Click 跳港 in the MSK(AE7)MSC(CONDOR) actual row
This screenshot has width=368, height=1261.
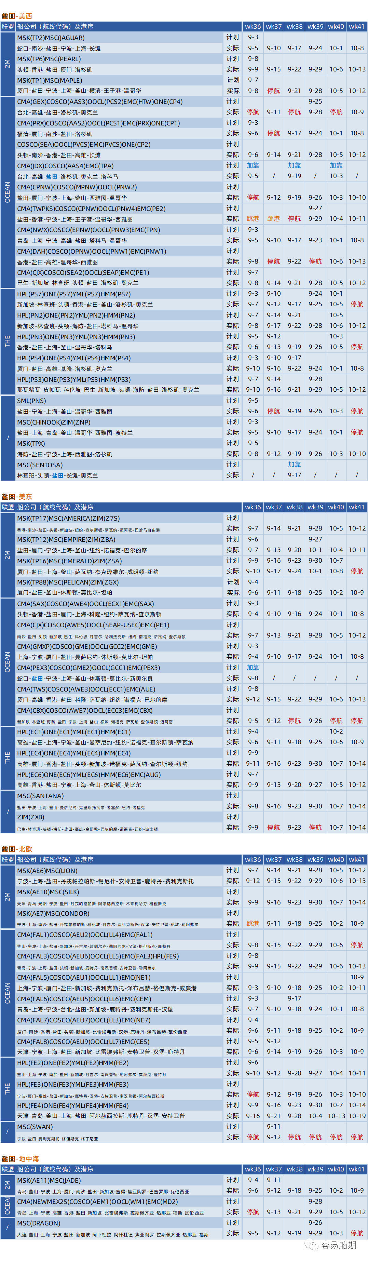click(253, 924)
